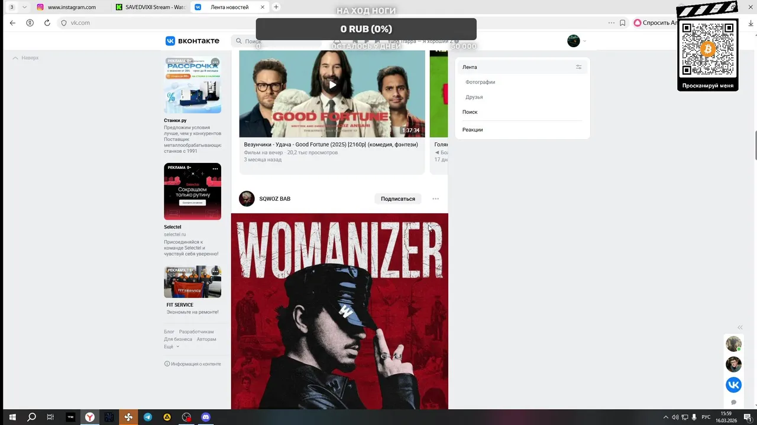Open the top chat contact avatar on right

click(733, 344)
